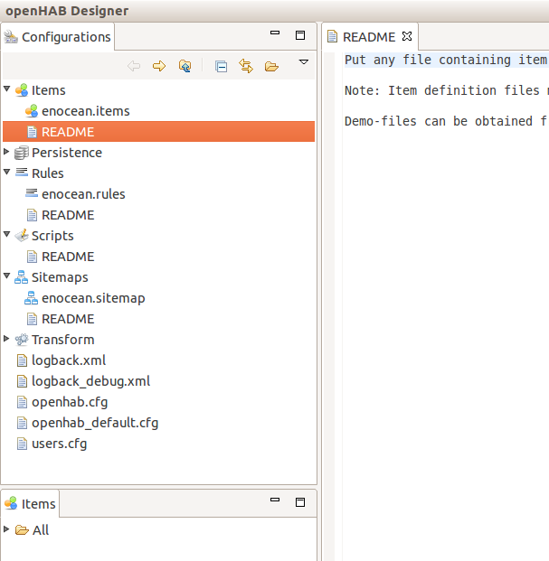Click the enocean.items file icon
The image size is (549, 561).
(x=32, y=111)
